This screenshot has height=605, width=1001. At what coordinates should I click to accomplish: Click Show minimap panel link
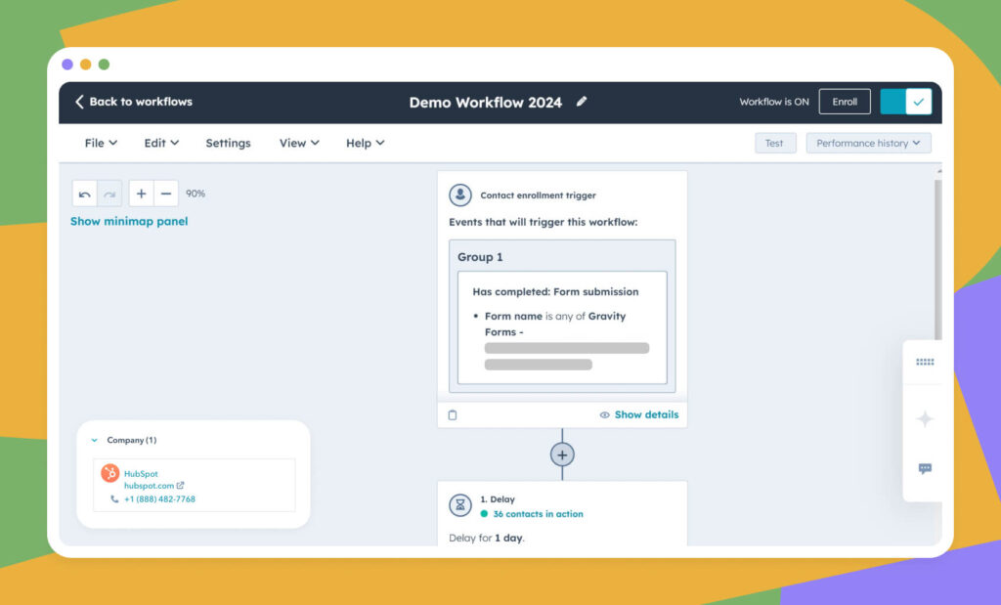pos(129,221)
